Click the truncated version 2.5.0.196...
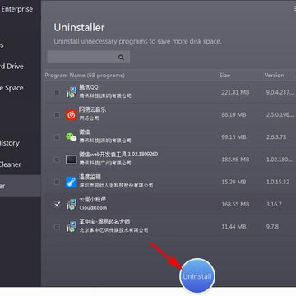296x296 pixels. [280, 114]
